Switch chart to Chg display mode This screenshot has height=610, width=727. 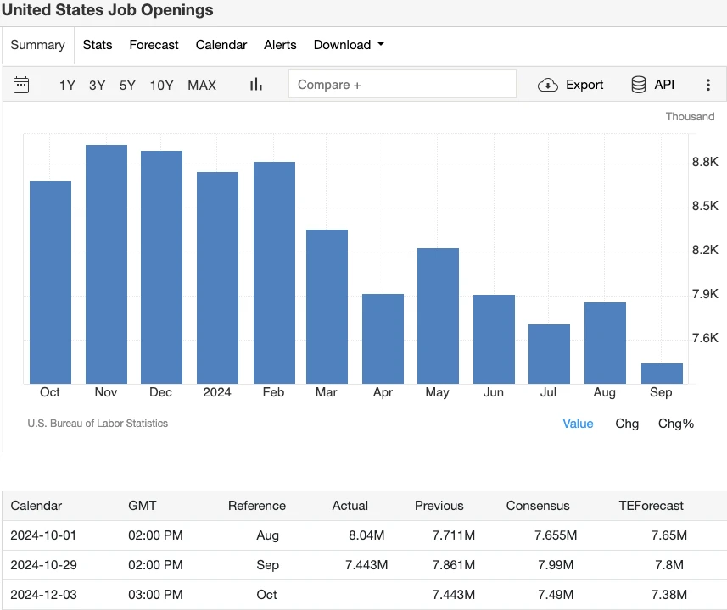tap(627, 424)
